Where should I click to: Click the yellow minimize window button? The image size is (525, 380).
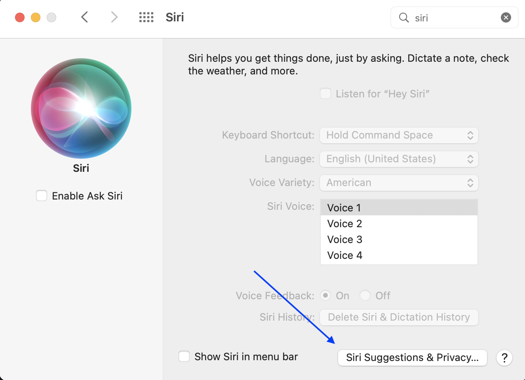tap(36, 17)
